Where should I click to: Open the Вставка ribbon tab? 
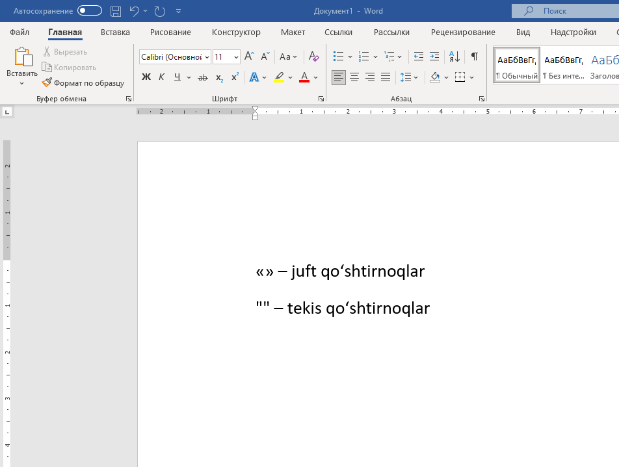pos(115,32)
